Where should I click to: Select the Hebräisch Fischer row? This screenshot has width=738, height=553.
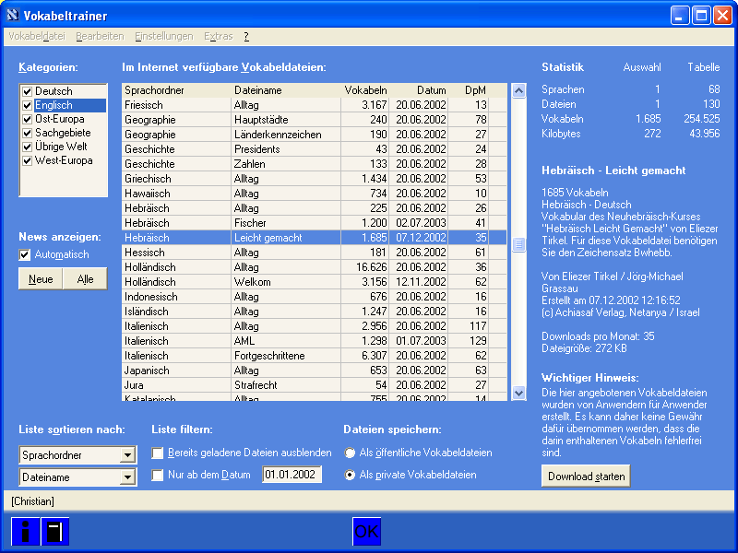(314, 223)
